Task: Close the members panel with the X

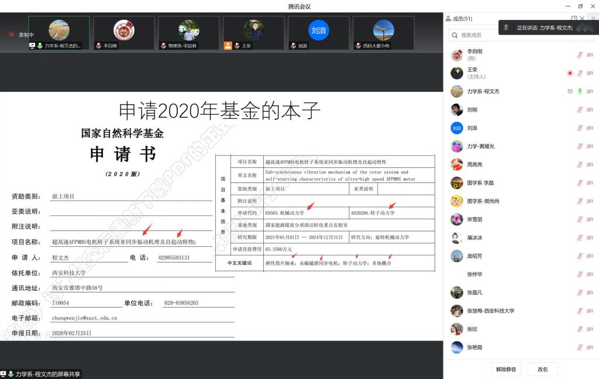Action: [583, 19]
